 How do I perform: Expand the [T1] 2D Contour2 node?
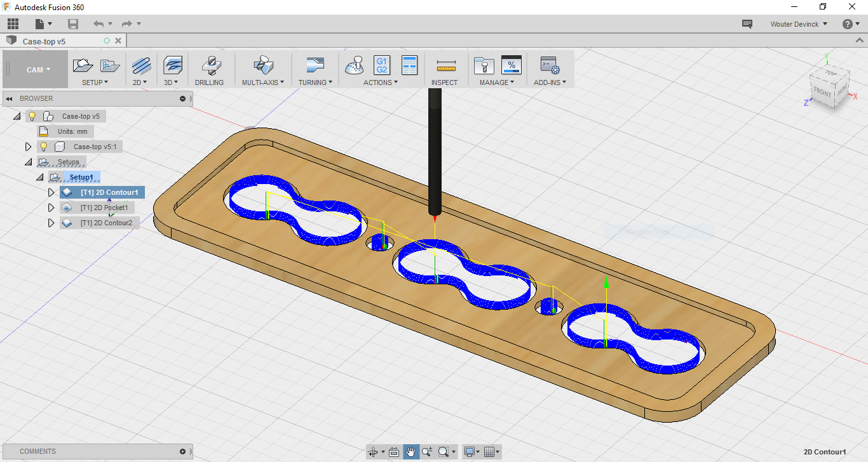click(51, 223)
